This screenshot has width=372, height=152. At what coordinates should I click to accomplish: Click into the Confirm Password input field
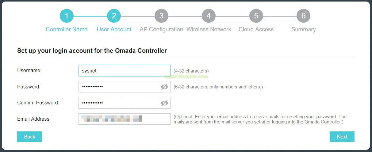pyautogui.click(x=125, y=103)
